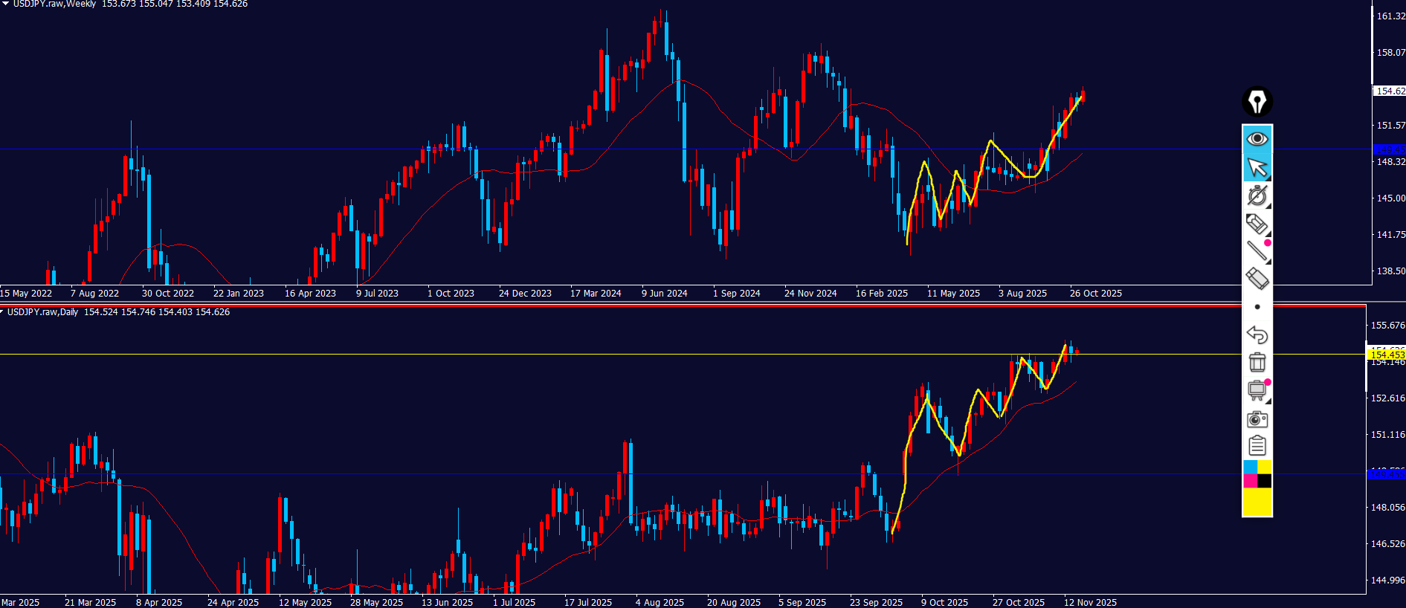Open the whiteboard easel tool
1406x608 pixels.
(x=1257, y=390)
